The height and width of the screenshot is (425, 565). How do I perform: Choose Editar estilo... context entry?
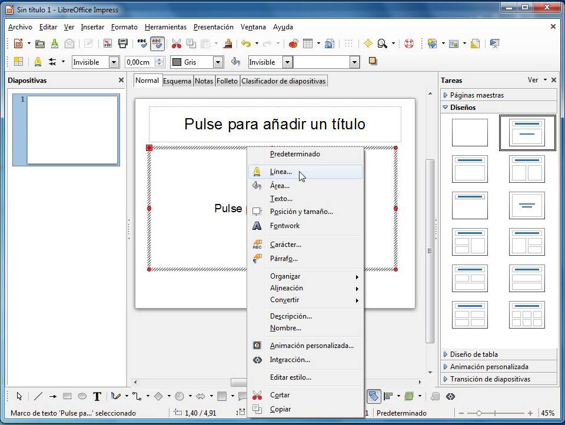(x=305, y=377)
